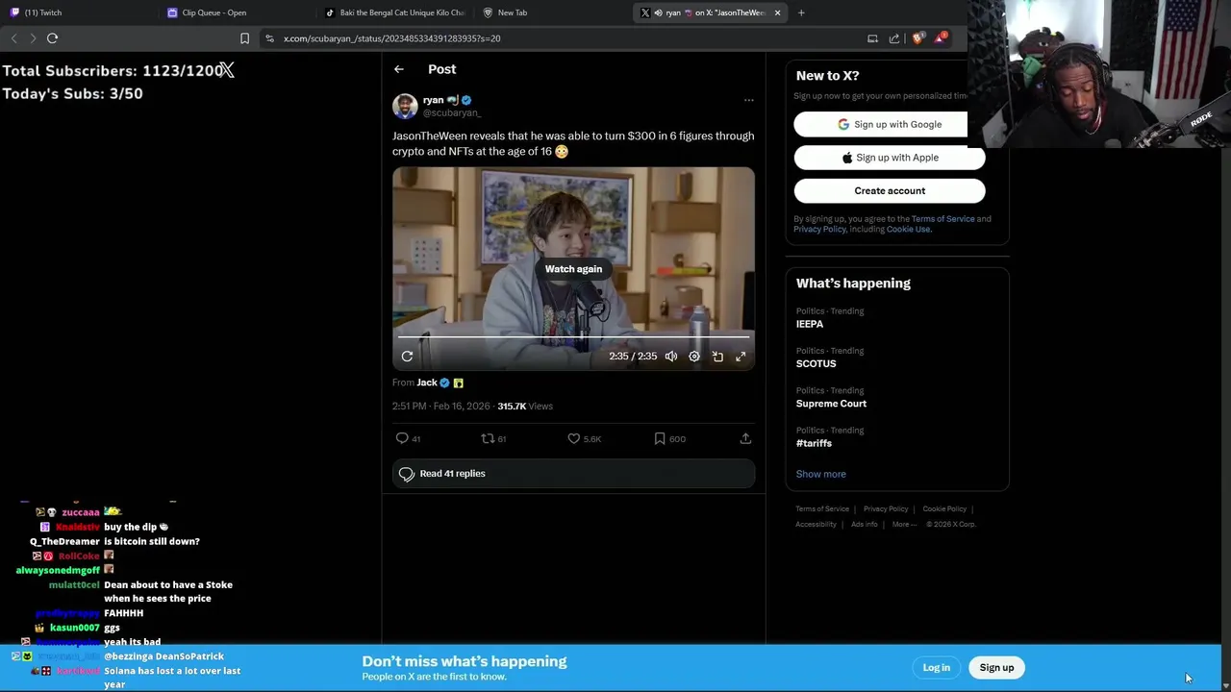Viewport: 1231px width, 692px height.
Task: Go back using the Post back arrow
Action: pos(399,69)
